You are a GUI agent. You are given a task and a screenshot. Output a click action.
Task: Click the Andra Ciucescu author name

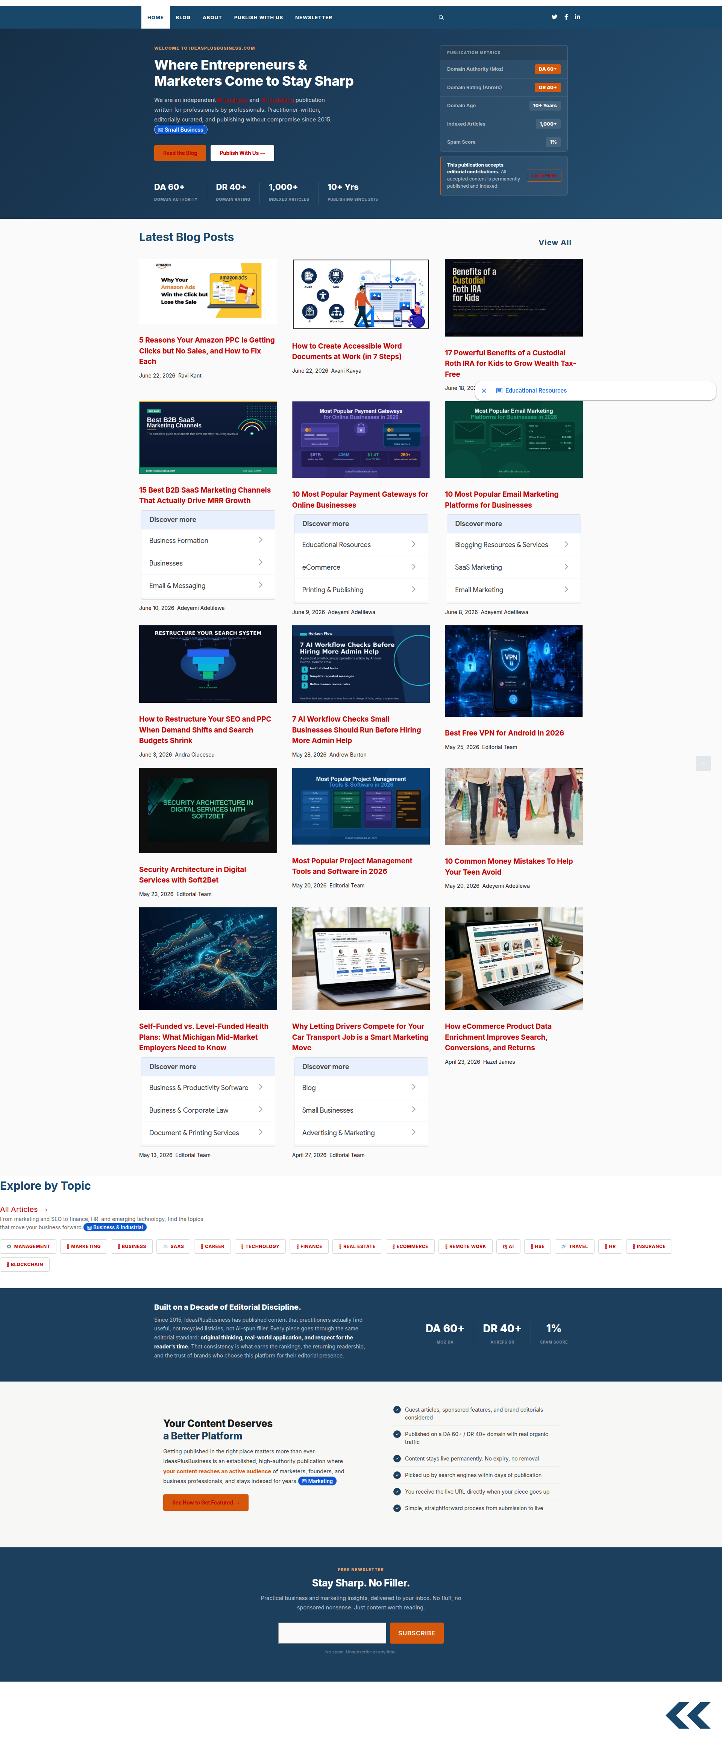click(x=195, y=755)
